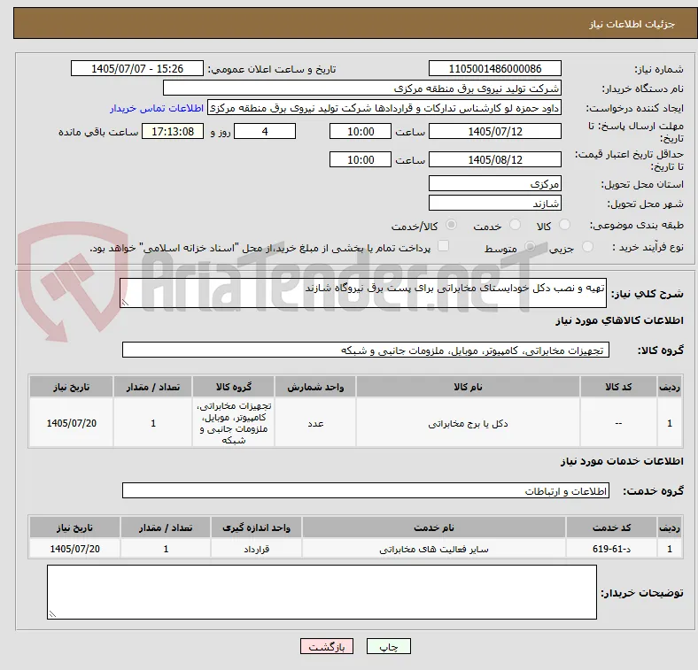698x670 pixels.
Task: Click the جزئیات اطلاعات نیاز header title
Action: click(632, 24)
